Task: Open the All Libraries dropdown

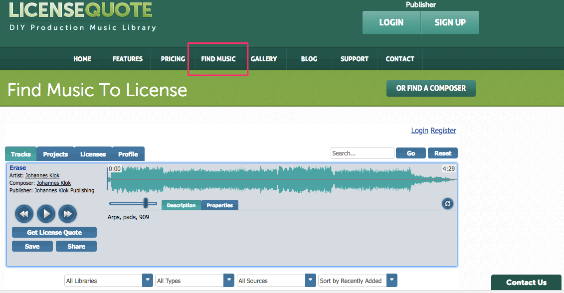Action: (147, 280)
